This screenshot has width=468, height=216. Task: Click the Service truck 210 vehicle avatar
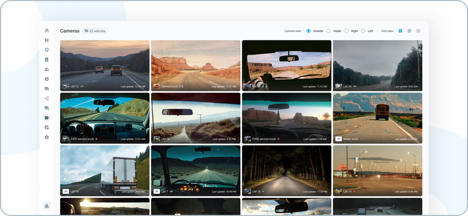click(157, 86)
